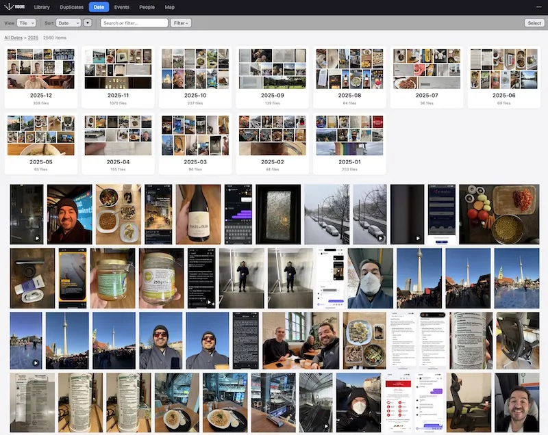Play the dark text screenshot video
Screen dimensions: 548x435
pos(201,278)
